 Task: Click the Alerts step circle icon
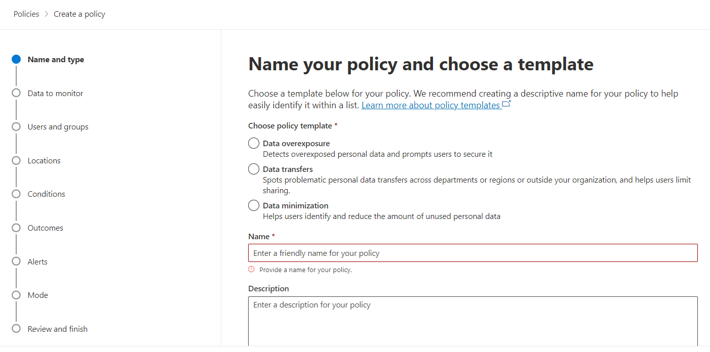[x=16, y=261]
